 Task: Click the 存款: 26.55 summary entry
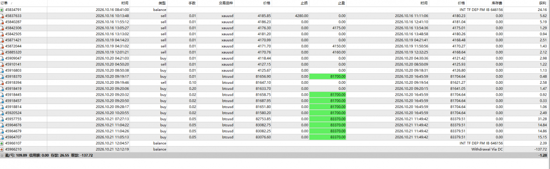tap(60, 155)
